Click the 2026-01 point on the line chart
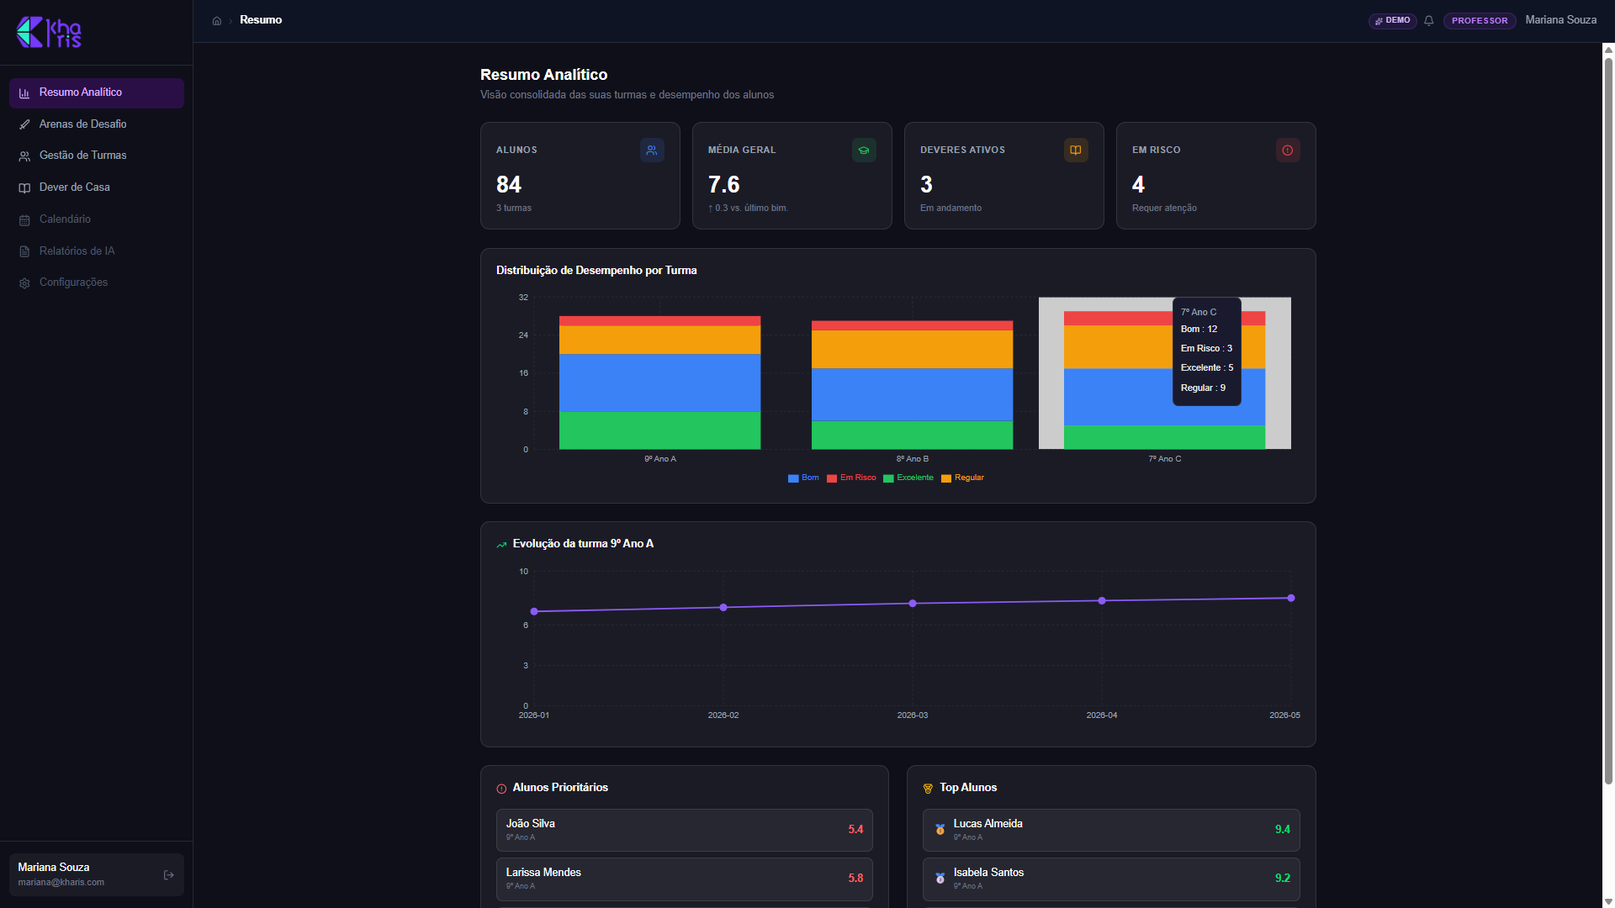1615x908 pixels. (x=534, y=612)
